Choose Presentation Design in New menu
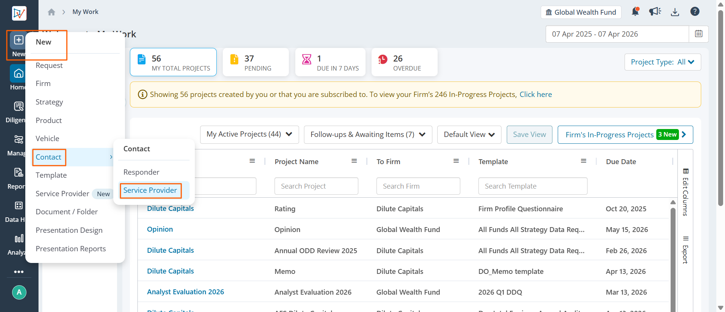 click(x=69, y=230)
